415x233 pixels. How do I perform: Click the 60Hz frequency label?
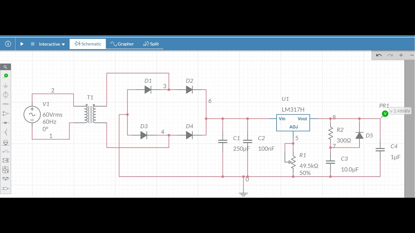(49, 122)
